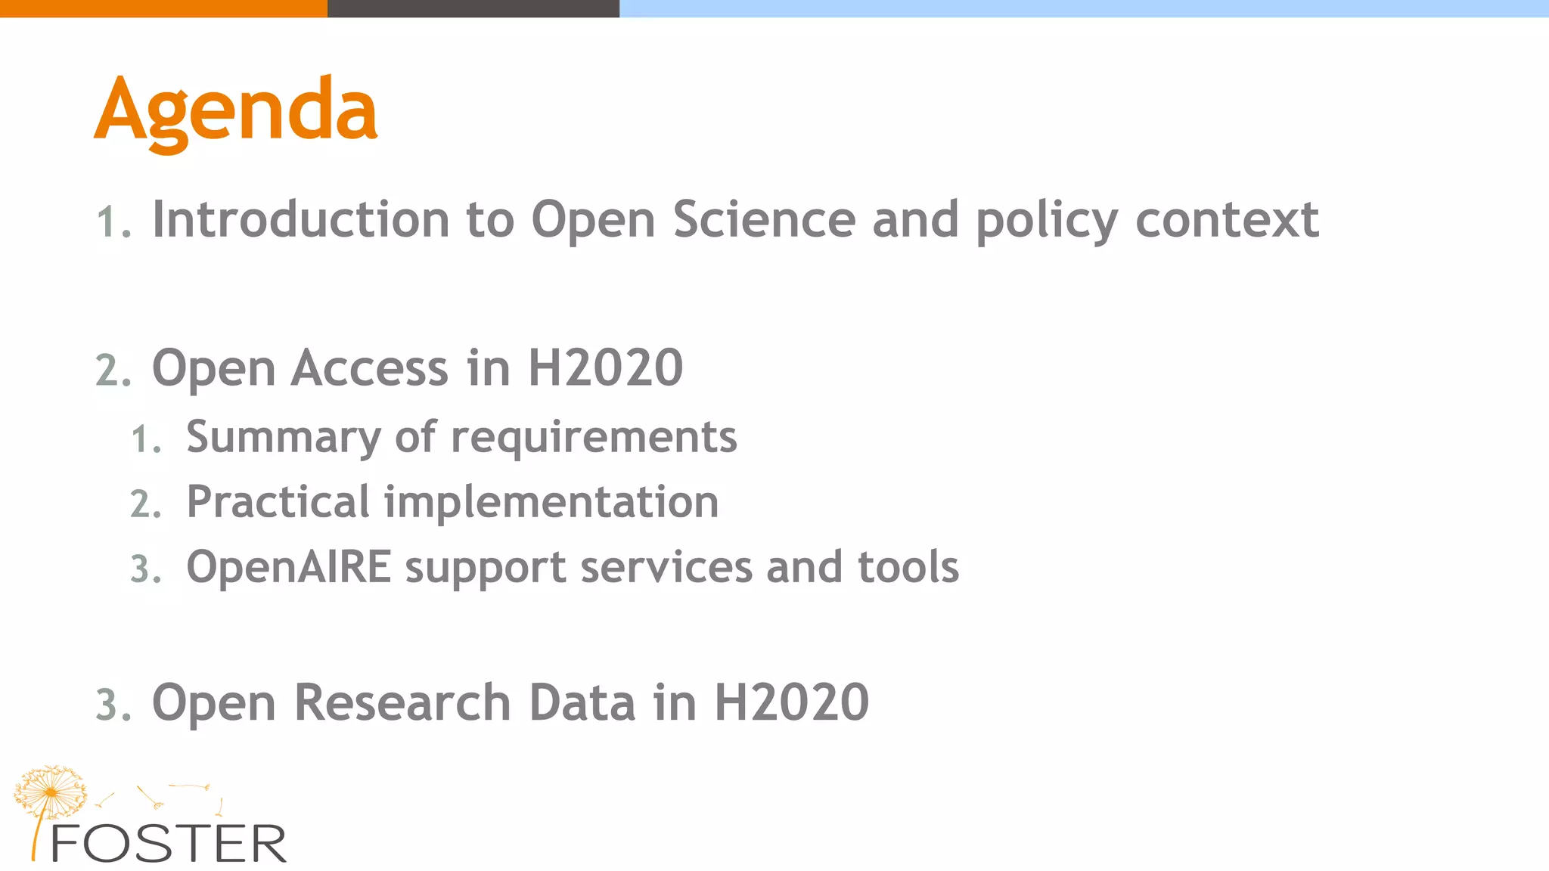Click the 'Open Access in H2020' heading
Image resolution: width=1549 pixels, height=871 pixels.
click(418, 368)
